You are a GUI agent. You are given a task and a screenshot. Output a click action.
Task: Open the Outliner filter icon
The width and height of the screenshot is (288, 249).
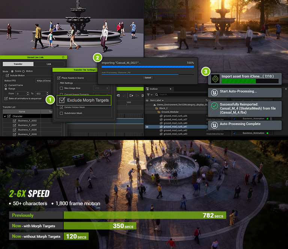(x=148, y=95)
